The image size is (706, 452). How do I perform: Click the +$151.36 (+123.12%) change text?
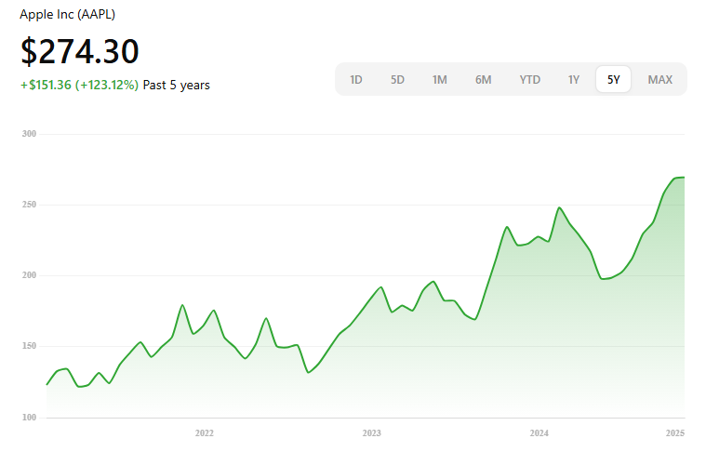coord(79,85)
